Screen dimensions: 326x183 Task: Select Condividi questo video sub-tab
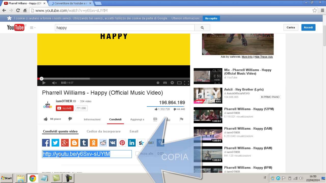tap(60, 131)
